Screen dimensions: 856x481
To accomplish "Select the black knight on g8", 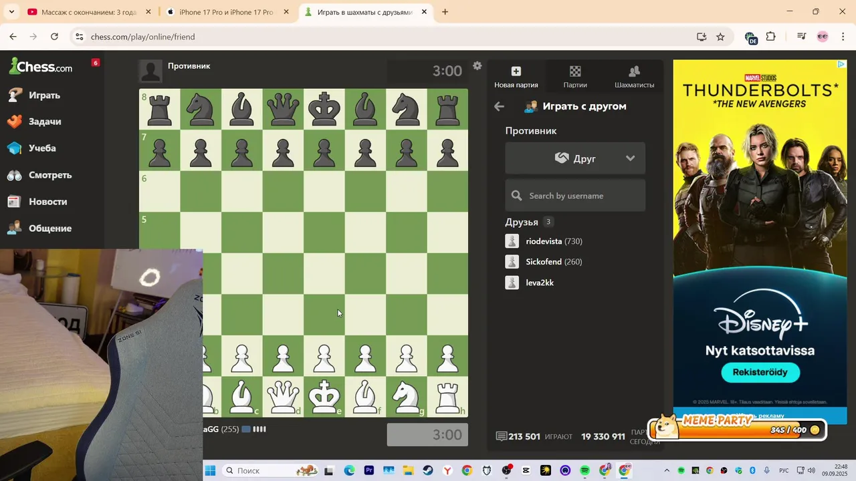I will pos(407,109).
